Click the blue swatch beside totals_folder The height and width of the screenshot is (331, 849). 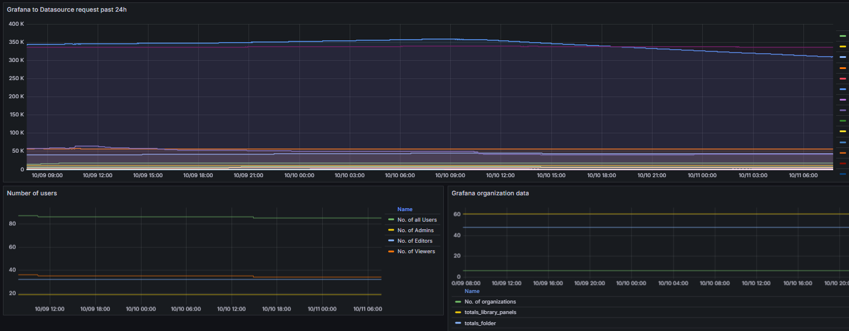point(458,323)
